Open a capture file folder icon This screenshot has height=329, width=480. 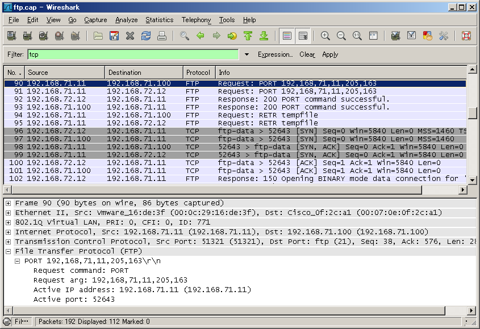click(98, 36)
